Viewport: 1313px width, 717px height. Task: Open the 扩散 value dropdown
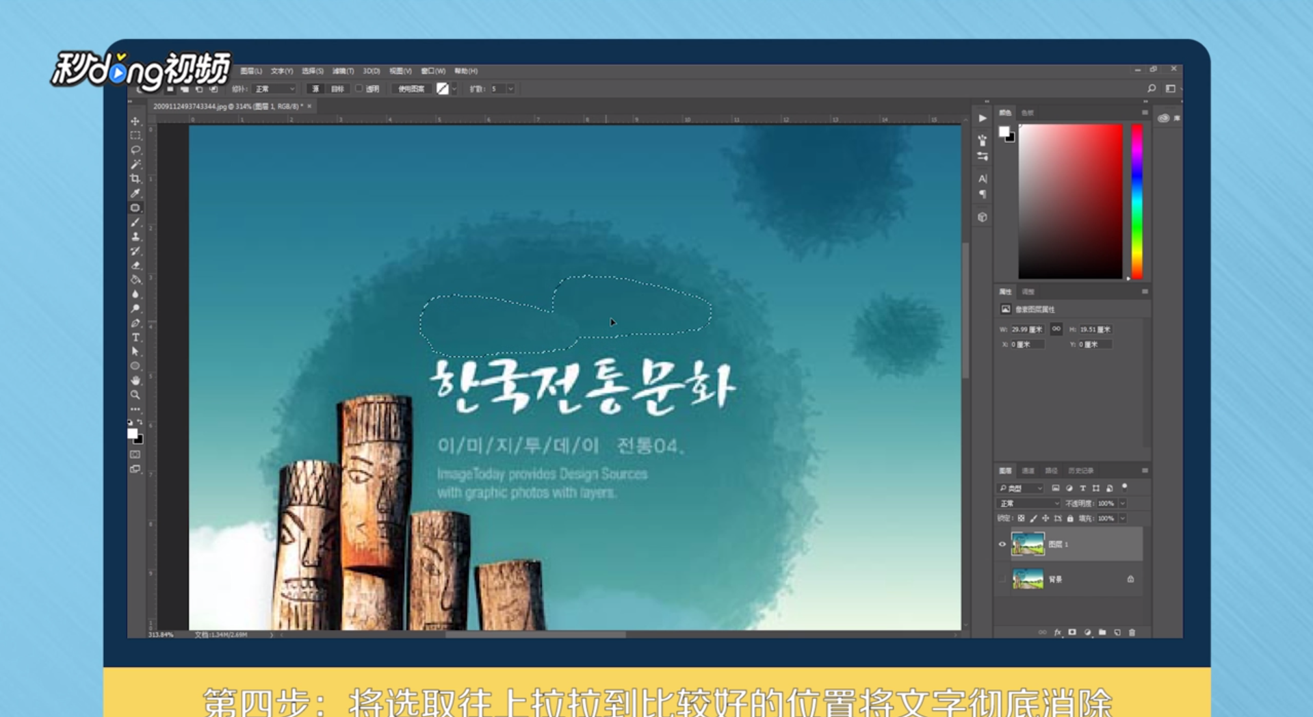[x=510, y=89]
